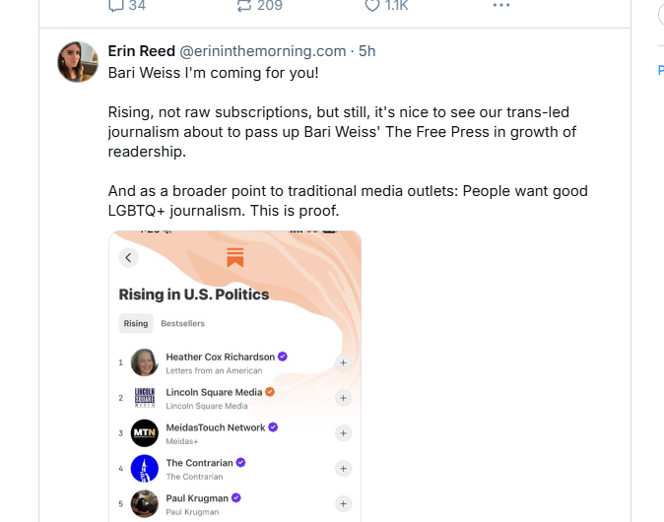Open the three-dot more options menu

(x=501, y=5)
